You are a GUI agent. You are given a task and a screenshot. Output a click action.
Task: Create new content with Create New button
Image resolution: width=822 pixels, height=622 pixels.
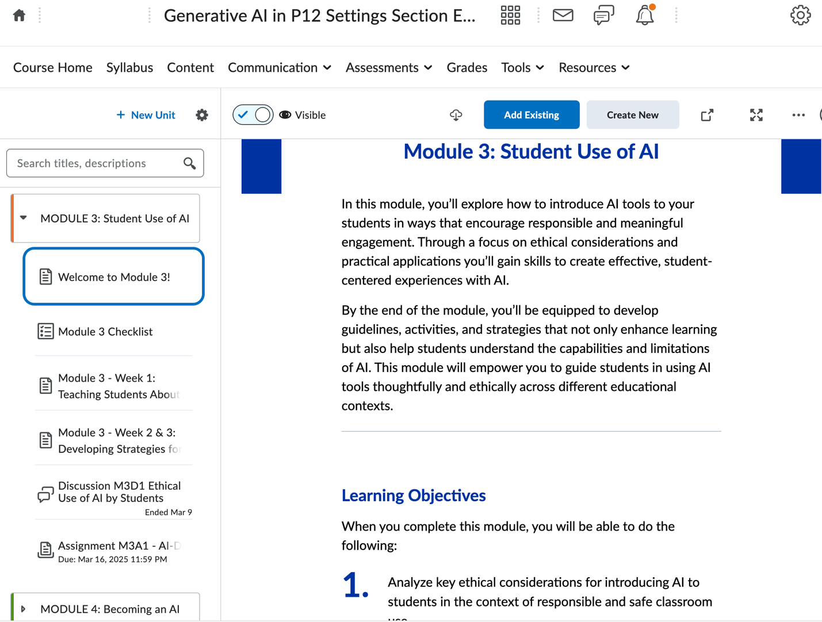[x=632, y=114]
